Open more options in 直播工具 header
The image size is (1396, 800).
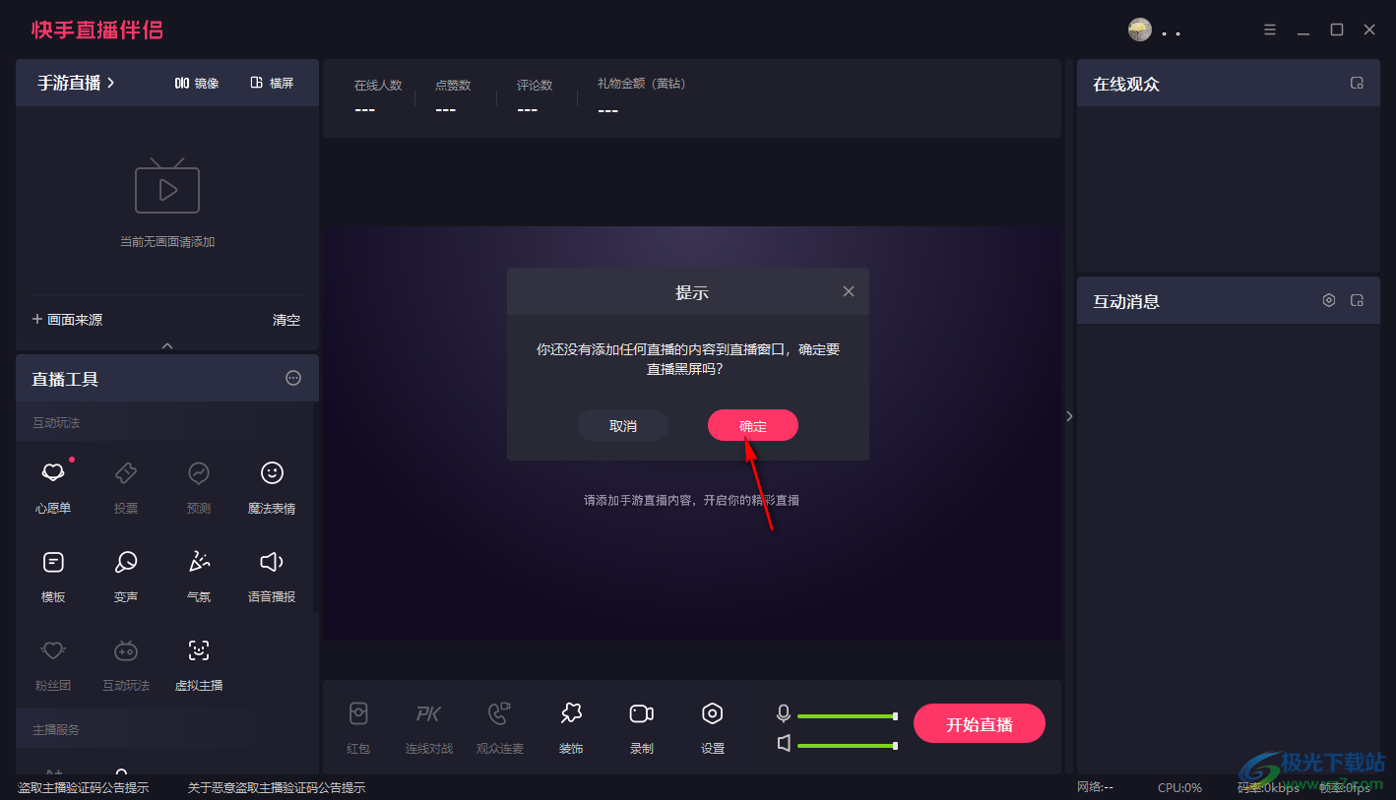pyautogui.click(x=293, y=378)
